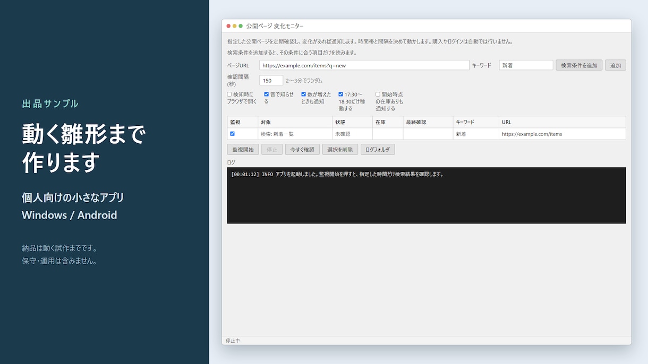
Task: Open the ログフォルダ button
Action: coord(378,150)
